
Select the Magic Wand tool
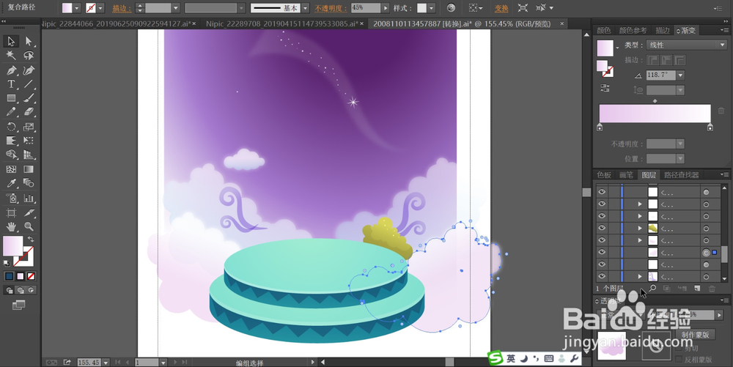(11, 56)
